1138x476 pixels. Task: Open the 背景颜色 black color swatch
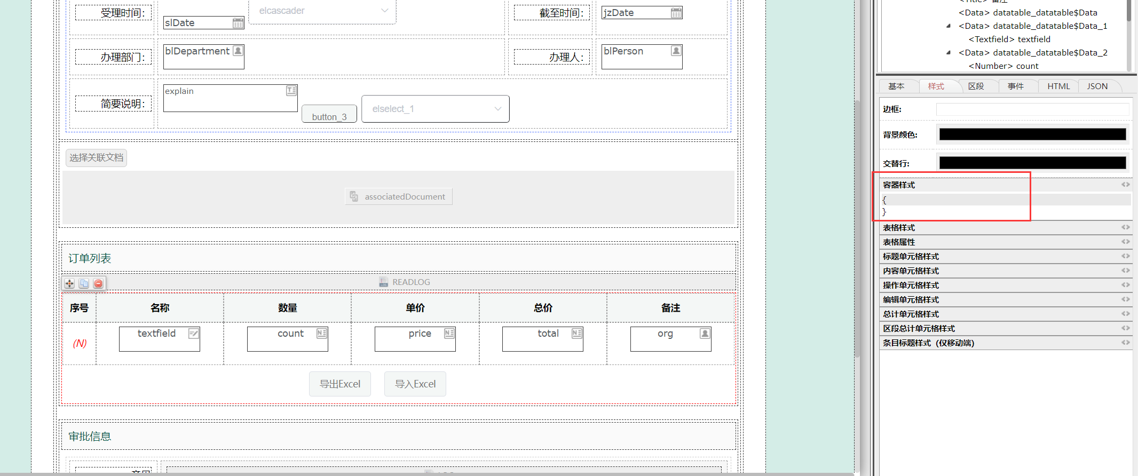tap(1033, 134)
